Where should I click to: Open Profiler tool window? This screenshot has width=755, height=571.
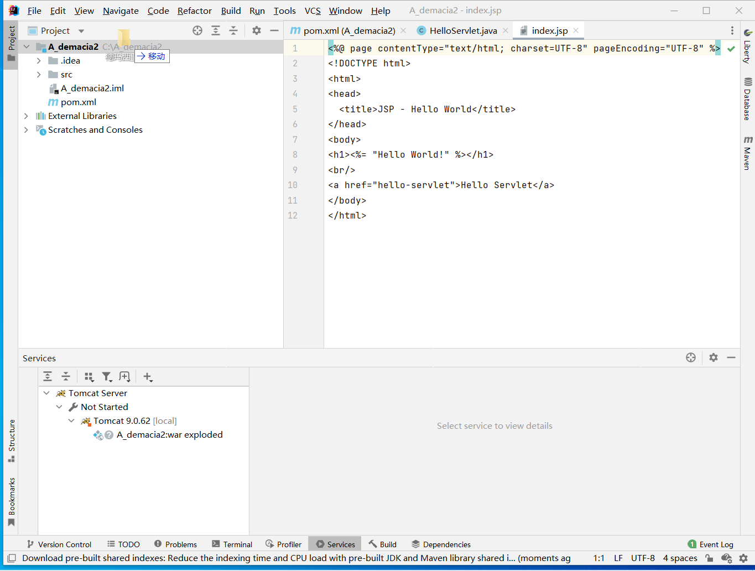(x=283, y=544)
